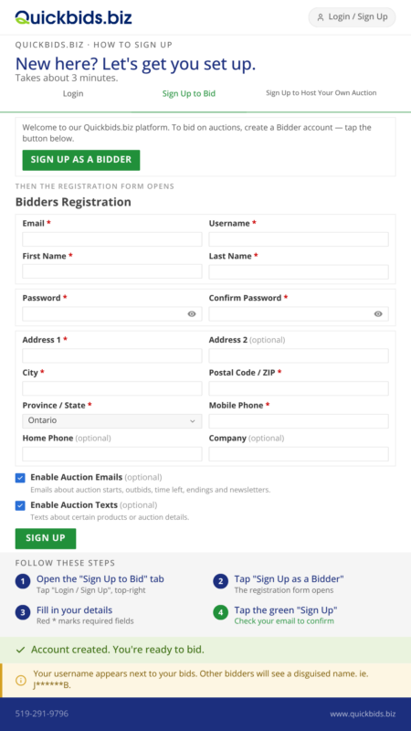This screenshot has width=411, height=731.
Task: Click into the Email input field
Action: coord(112,239)
